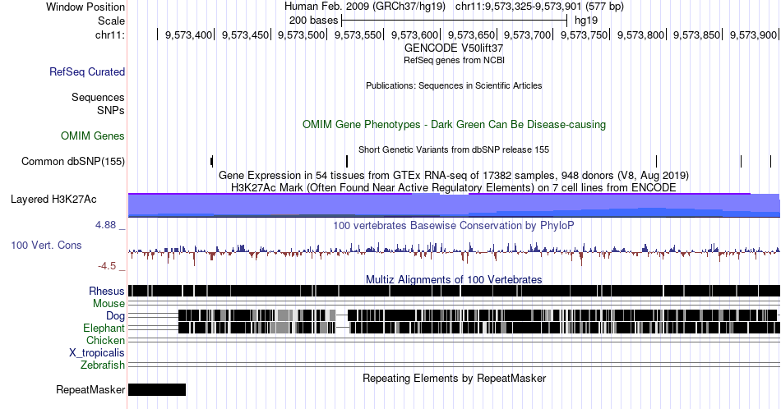Click the Chicken alignment label
The image size is (781, 409).
(x=105, y=340)
